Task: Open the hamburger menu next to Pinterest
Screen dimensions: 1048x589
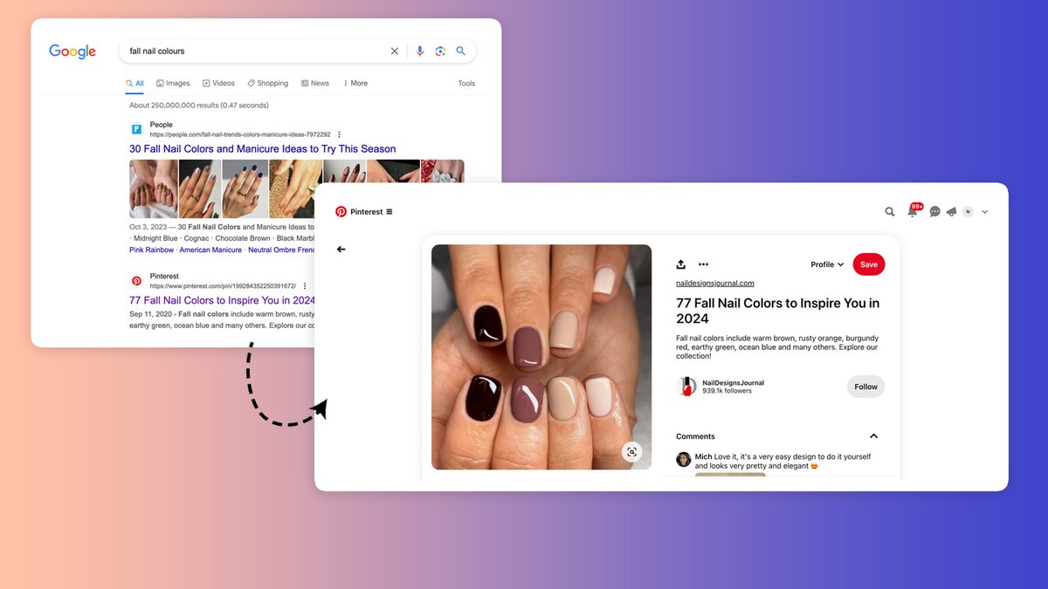Action: [x=390, y=212]
